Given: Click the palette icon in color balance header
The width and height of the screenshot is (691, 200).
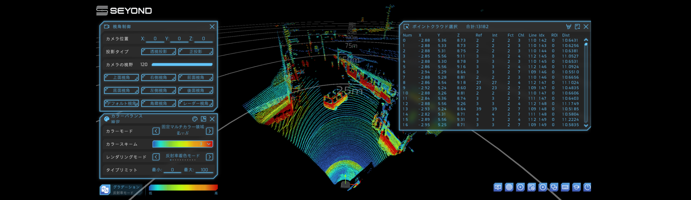Looking at the screenshot, I should 195,119.
